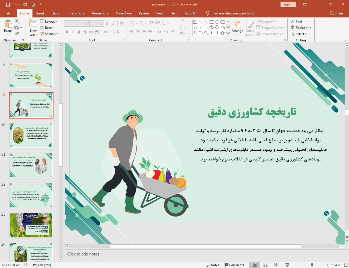Open Shape Fill dropdown
The height and width of the screenshot is (268, 349).
[x=267, y=22]
